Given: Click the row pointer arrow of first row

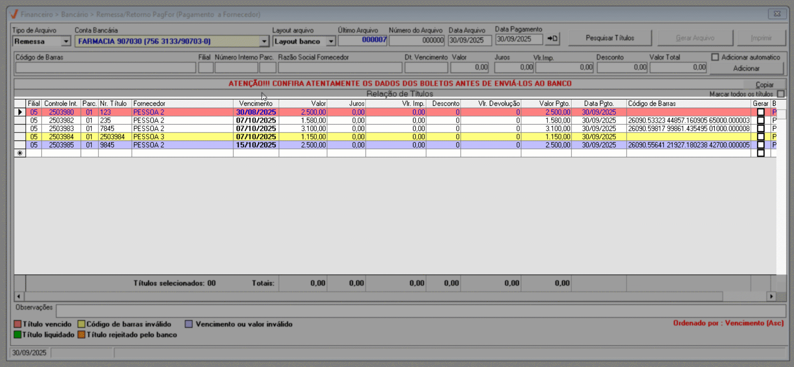Looking at the screenshot, I should coord(20,112).
